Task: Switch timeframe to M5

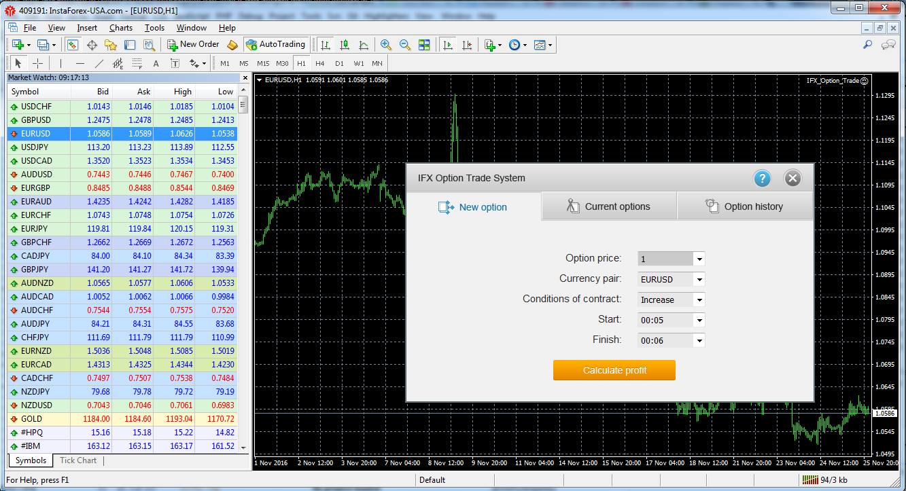Action: click(243, 63)
